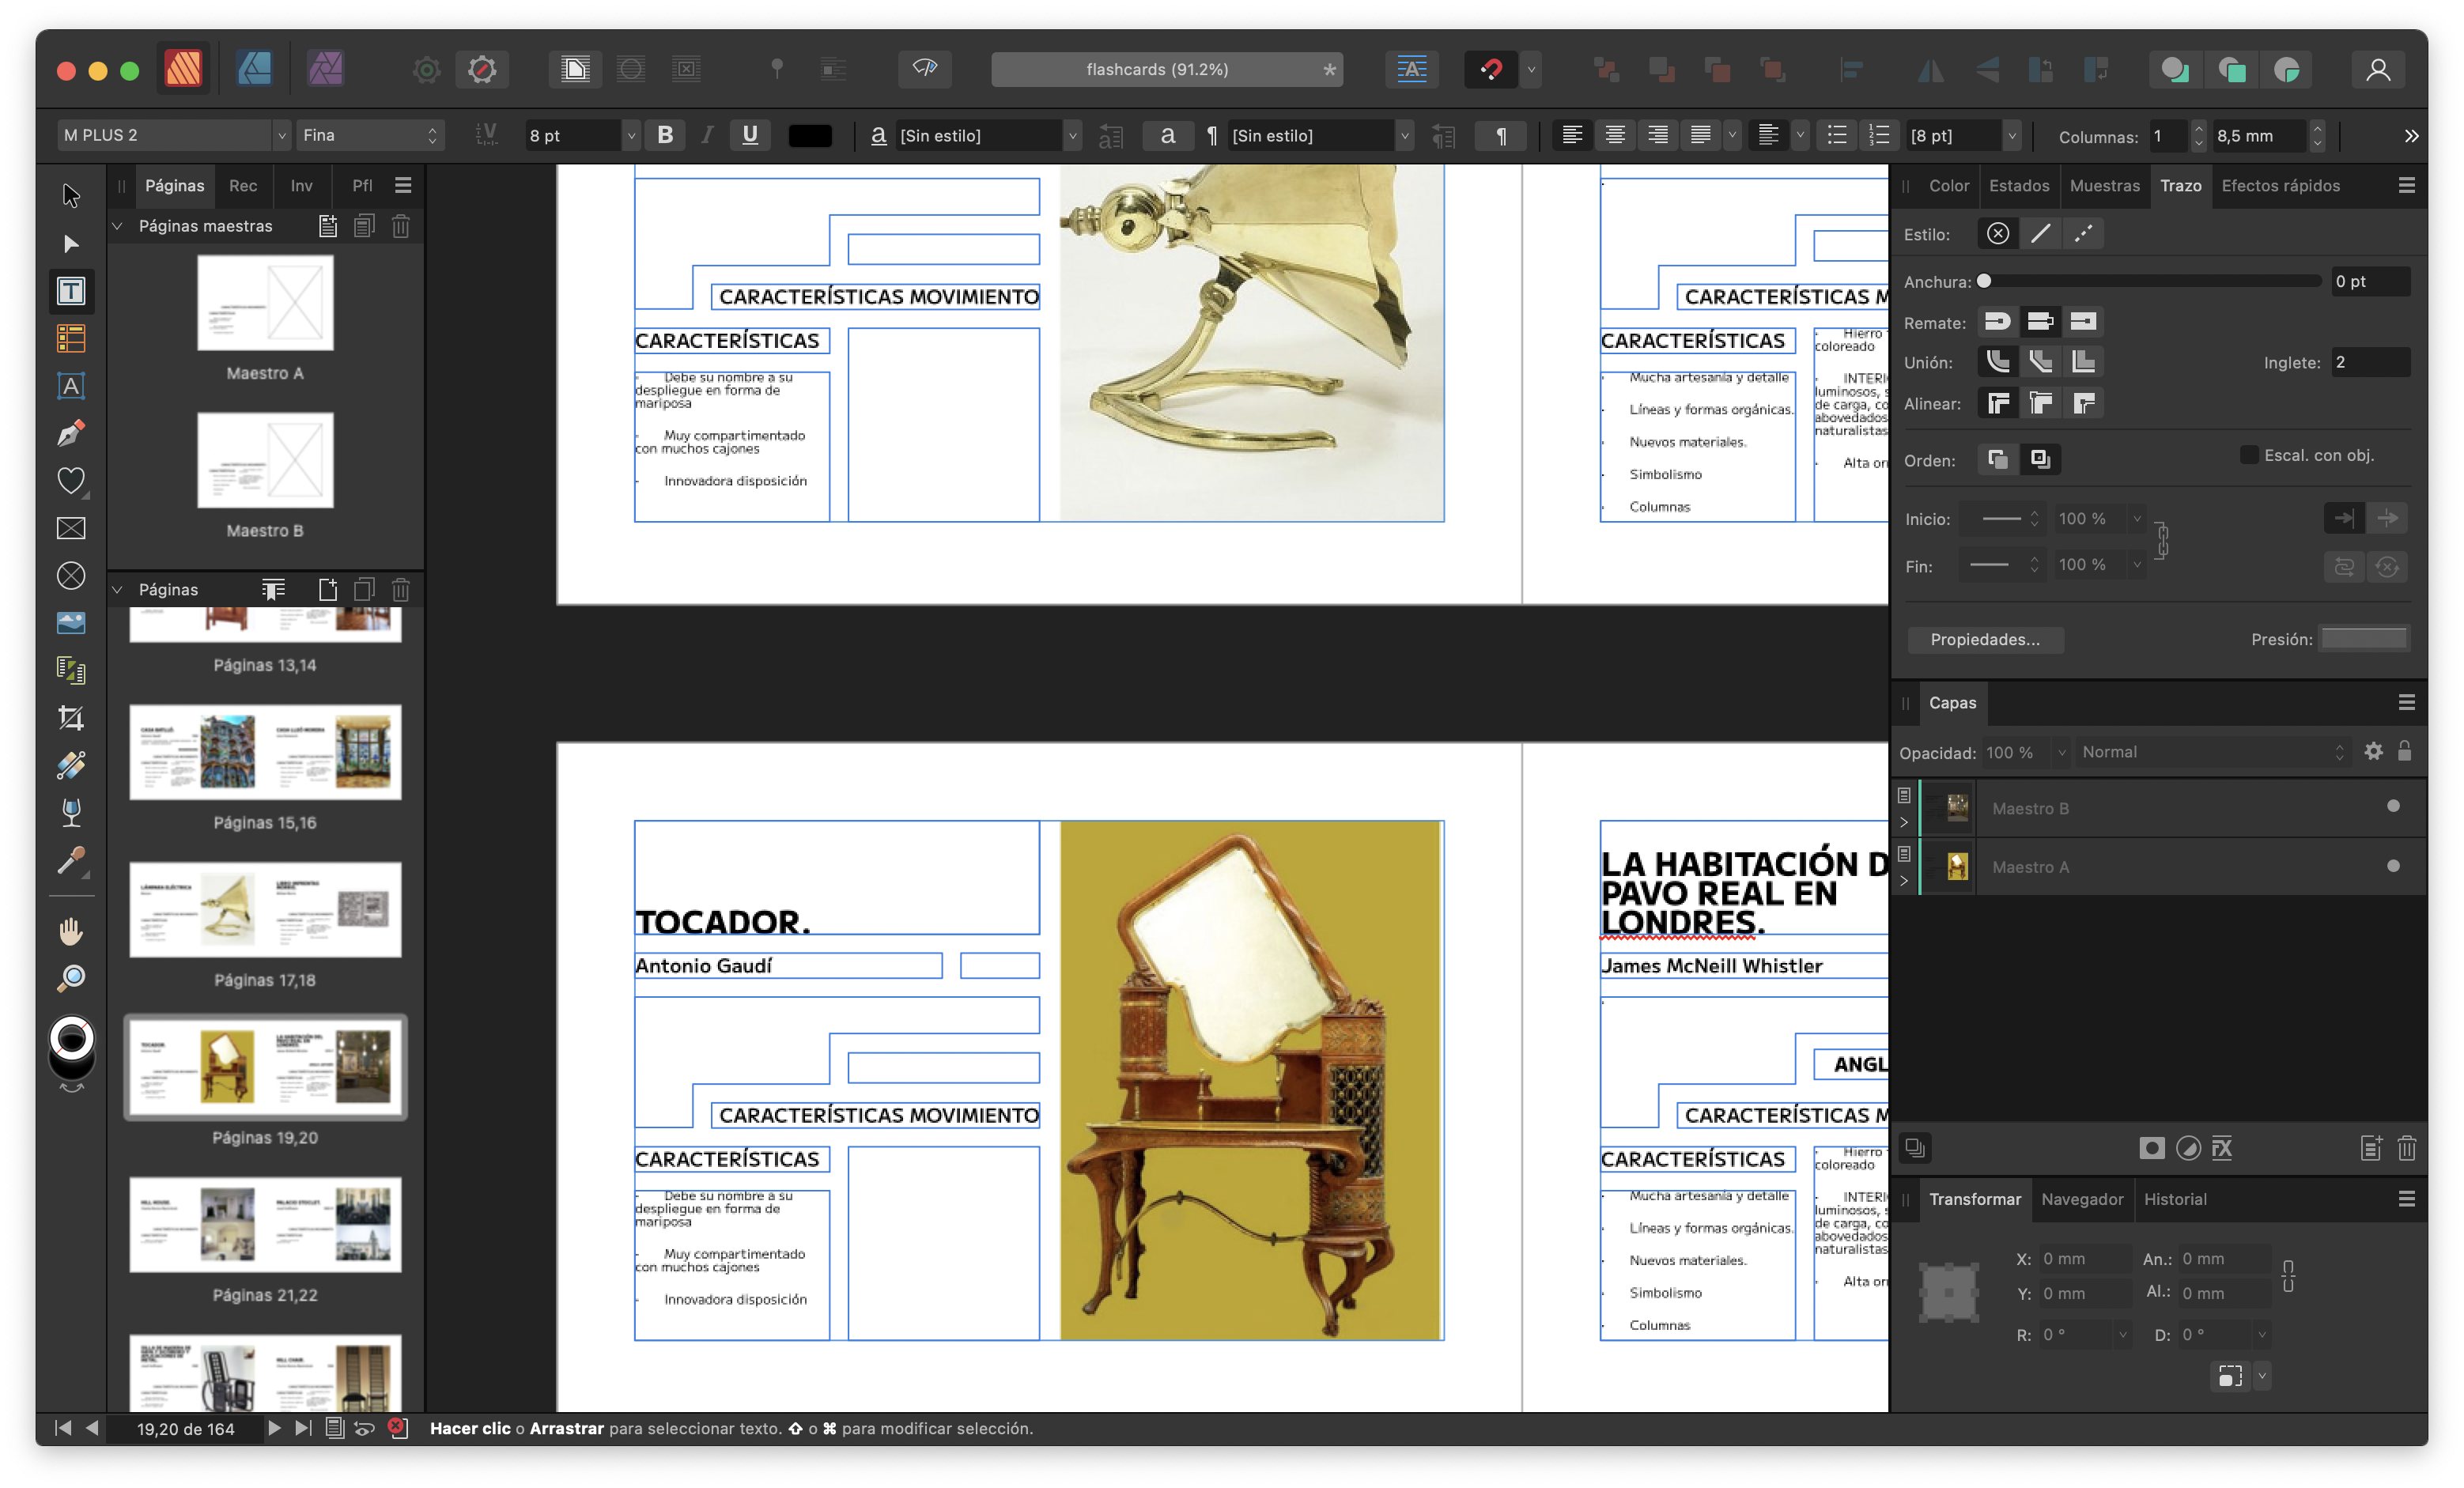
Task: Toggle Italic formatting
Action: coord(707,135)
